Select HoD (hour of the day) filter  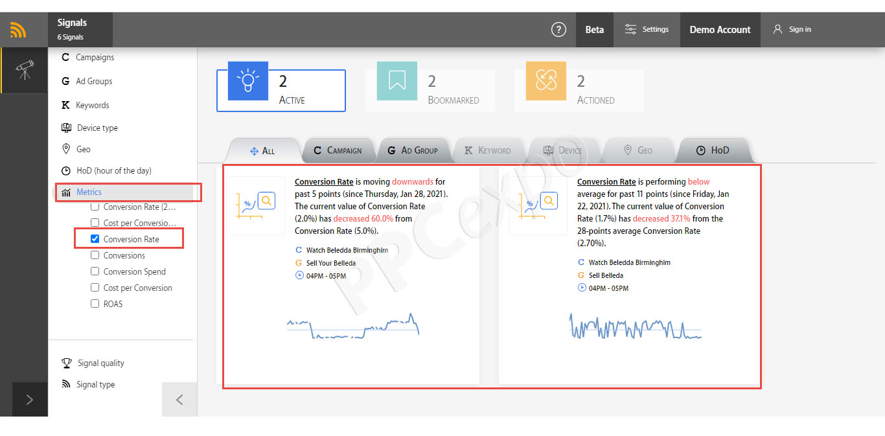click(113, 170)
